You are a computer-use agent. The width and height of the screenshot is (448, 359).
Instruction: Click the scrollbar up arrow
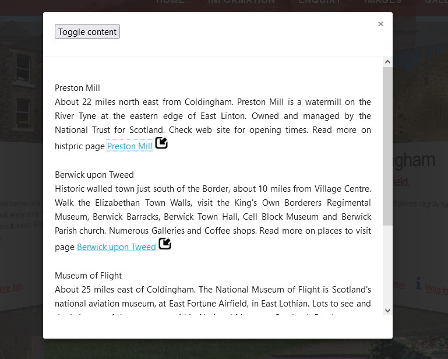(x=387, y=62)
